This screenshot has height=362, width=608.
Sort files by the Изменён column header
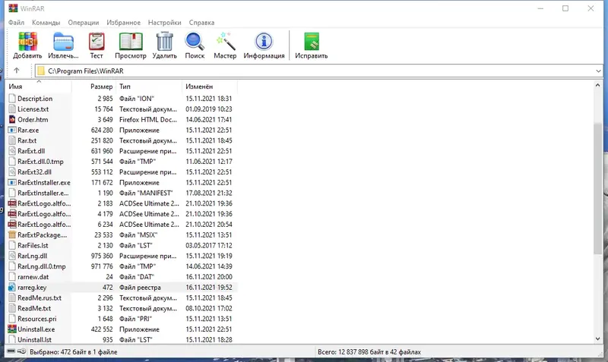click(210, 87)
